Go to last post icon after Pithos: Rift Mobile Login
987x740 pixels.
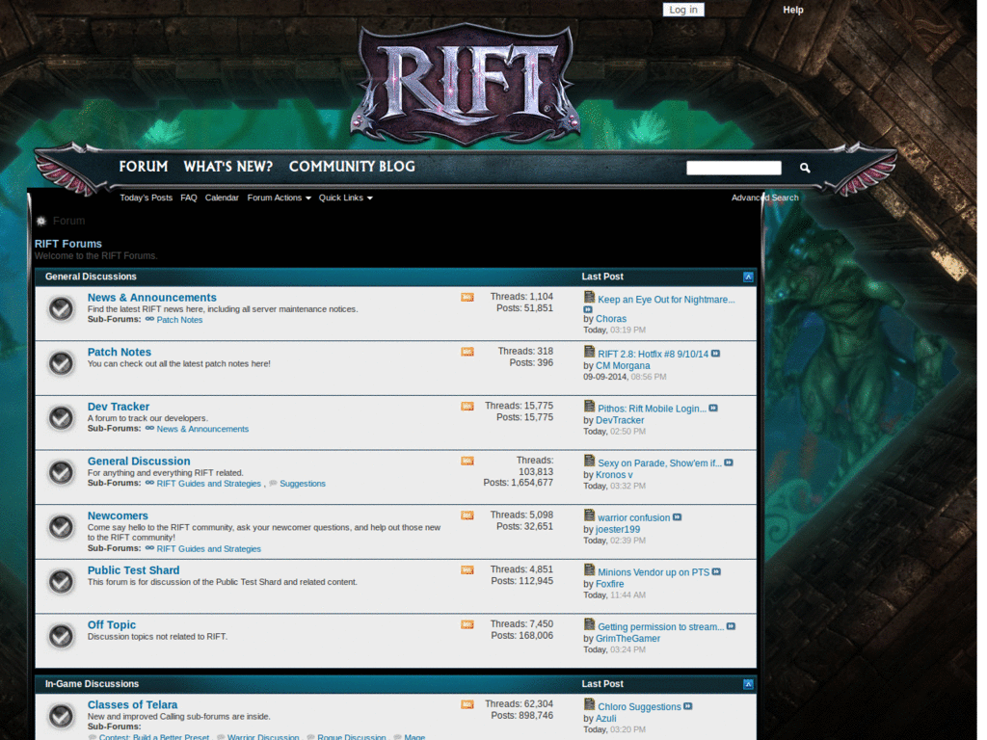coord(713,409)
